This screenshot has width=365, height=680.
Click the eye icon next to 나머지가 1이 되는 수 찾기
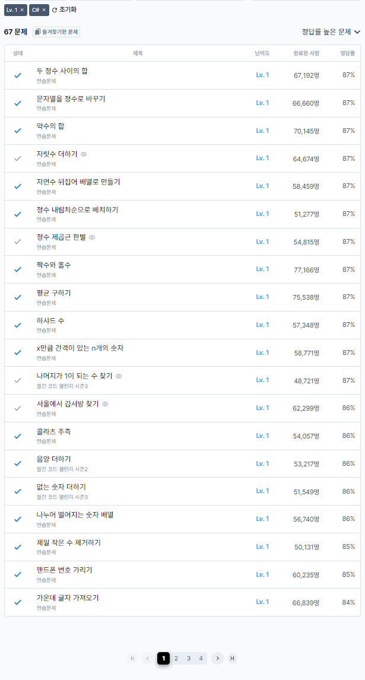tap(119, 376)
